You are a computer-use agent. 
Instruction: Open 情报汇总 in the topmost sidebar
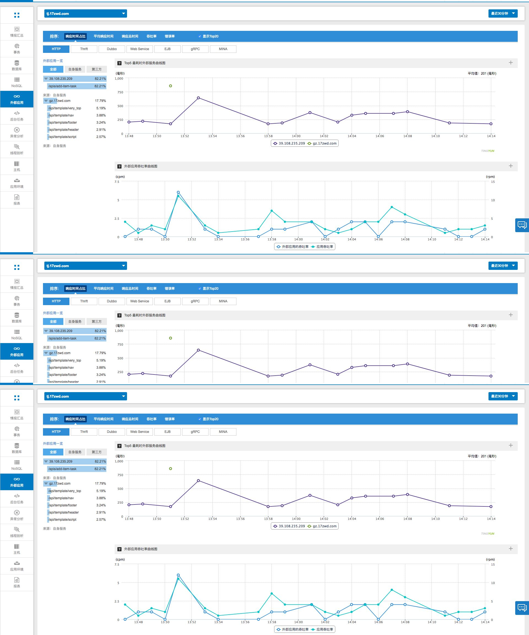(x=17, y=32)
